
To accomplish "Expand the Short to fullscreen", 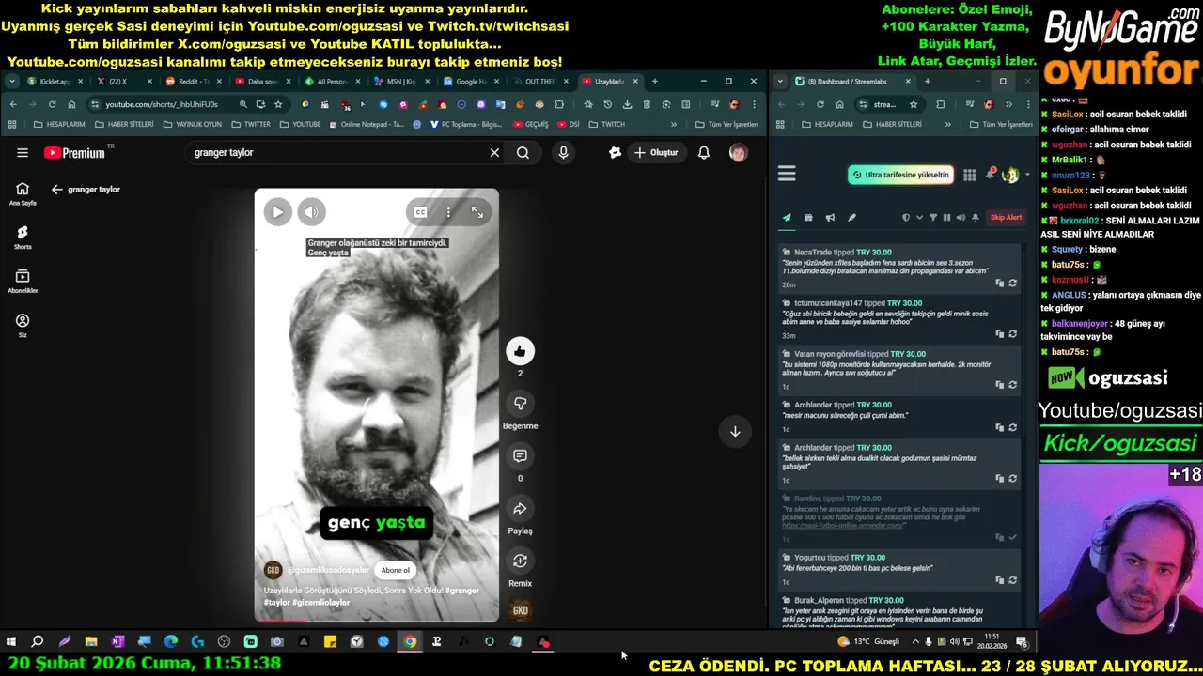I will tap(477, 212).
